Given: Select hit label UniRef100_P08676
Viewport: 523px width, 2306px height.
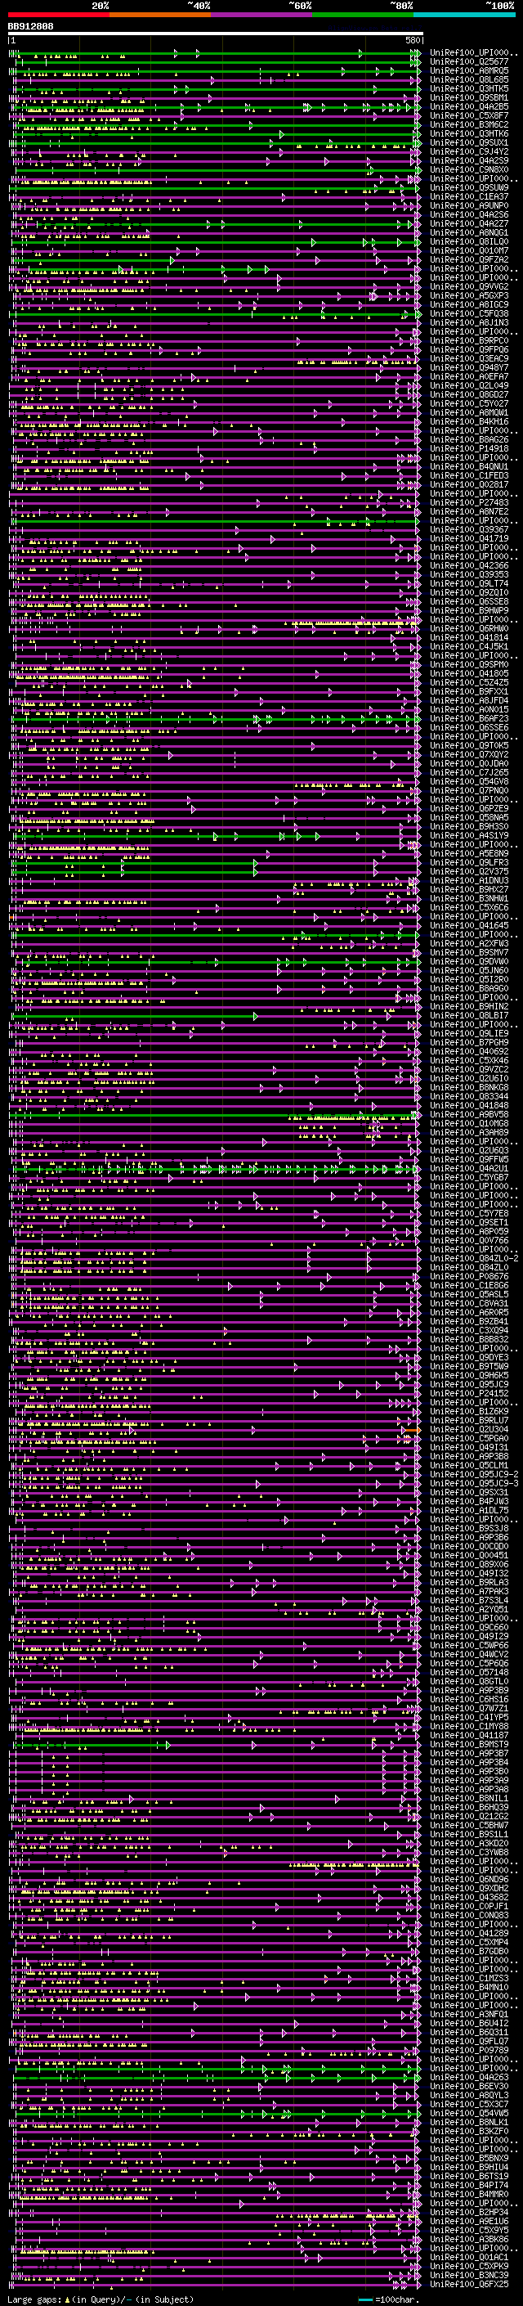Looking at the screenshot, I should pyautogui.click(x=469, y=1277).
